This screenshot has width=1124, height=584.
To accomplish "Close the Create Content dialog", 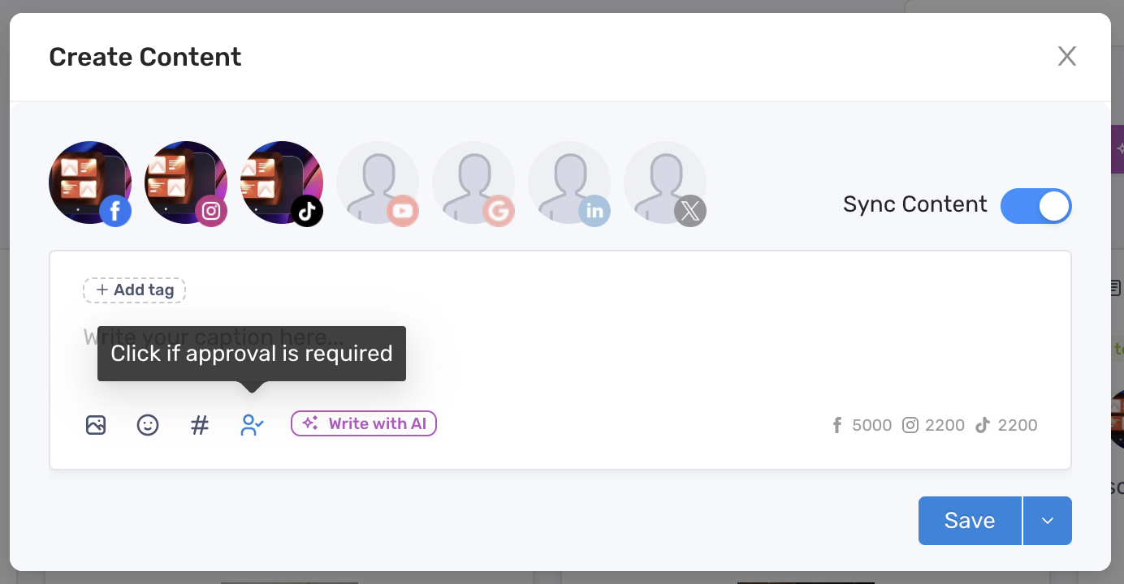I will [1066, 56].
